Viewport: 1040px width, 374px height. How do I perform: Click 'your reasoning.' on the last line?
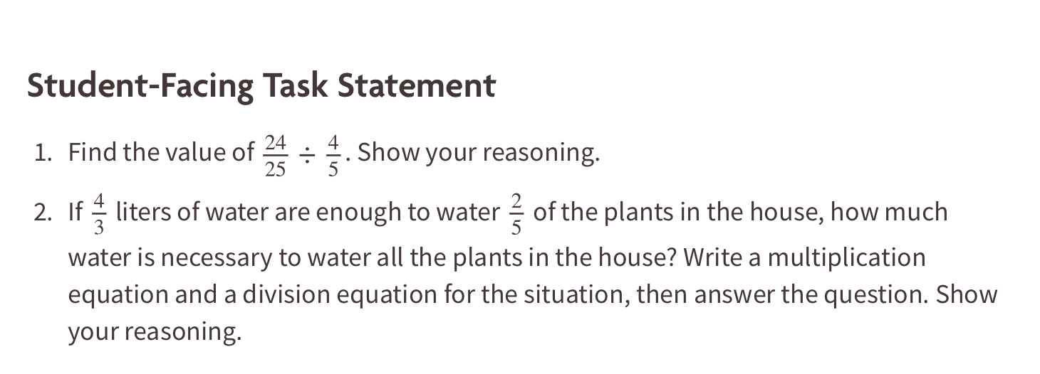[x=155, y=332]
